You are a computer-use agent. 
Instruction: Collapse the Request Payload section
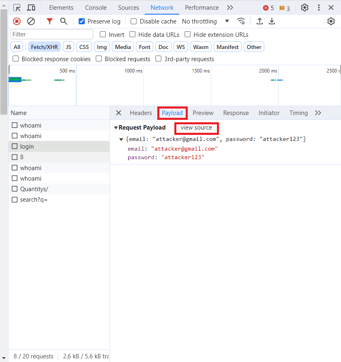tap(116, 128)
